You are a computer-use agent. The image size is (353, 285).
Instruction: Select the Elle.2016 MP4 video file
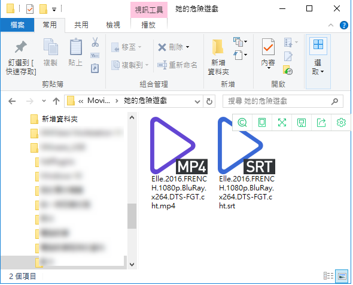pyautogui.click(x=179, y=163)
